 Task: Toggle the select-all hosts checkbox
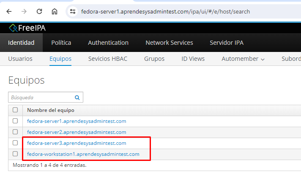[x=15, y=110]
